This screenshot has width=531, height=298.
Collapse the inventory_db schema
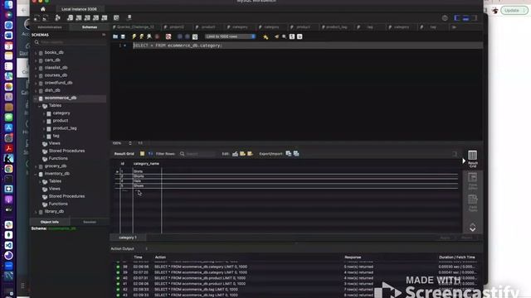pyautogui.click(x=36, y=174)
